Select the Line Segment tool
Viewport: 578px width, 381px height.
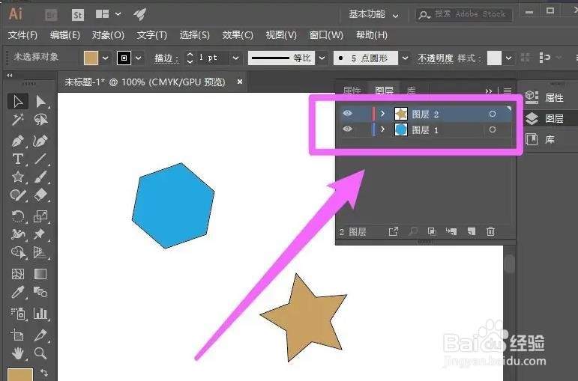pyautogui.click(x=40, y=159)
